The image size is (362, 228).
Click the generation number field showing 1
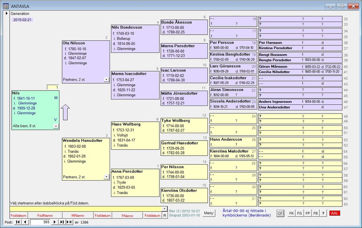click(x=53, y=87)
